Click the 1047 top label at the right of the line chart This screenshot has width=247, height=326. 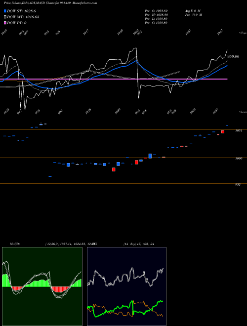[x=220, y=33]
